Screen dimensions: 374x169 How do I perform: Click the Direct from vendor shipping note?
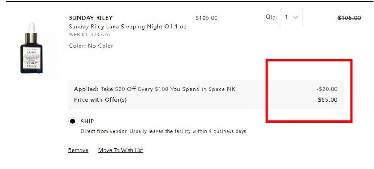pyautogui.click(x=164, y=131)
